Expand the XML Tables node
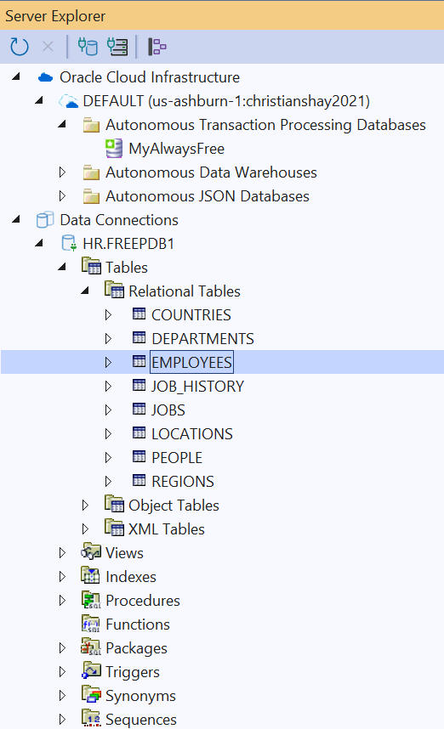The height and width of the screenshot is (729, 444). point(85,528)
